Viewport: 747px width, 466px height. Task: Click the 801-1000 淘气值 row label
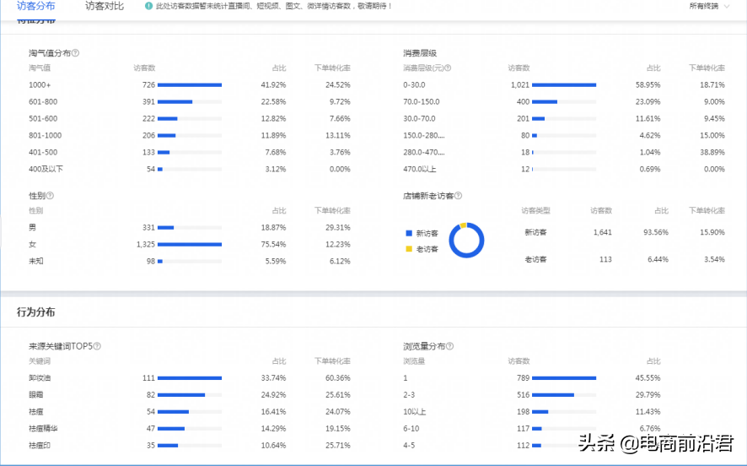coord(46,135)
